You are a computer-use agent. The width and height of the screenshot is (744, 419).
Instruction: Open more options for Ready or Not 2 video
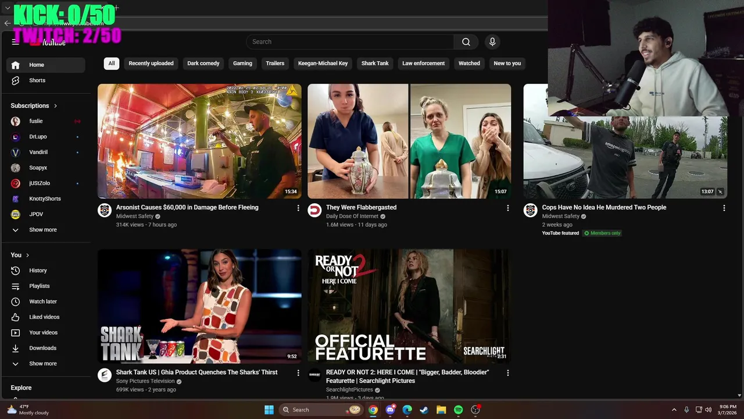click(x=507, y=373)
